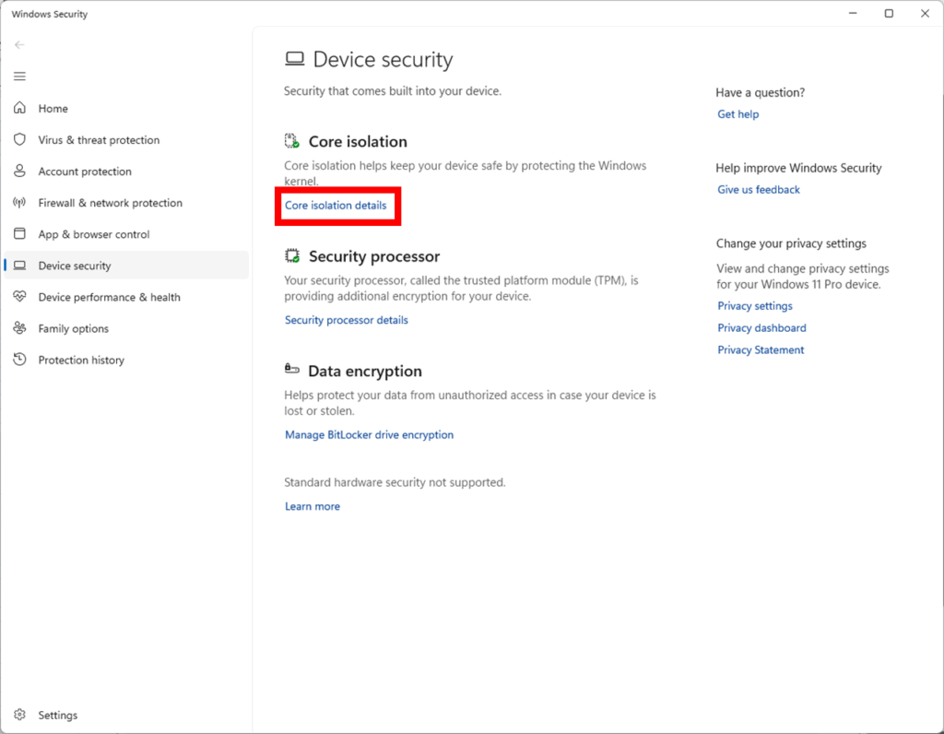This screenshot has height=734, width=944.
Task: Click the Security processor chip icon
Action: pos(292,256)
